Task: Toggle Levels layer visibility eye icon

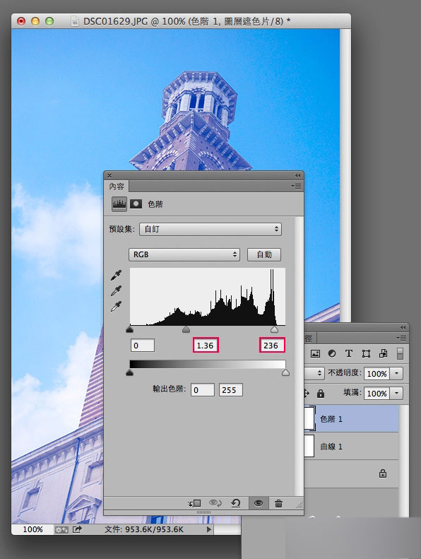Action: coord(259,503)
